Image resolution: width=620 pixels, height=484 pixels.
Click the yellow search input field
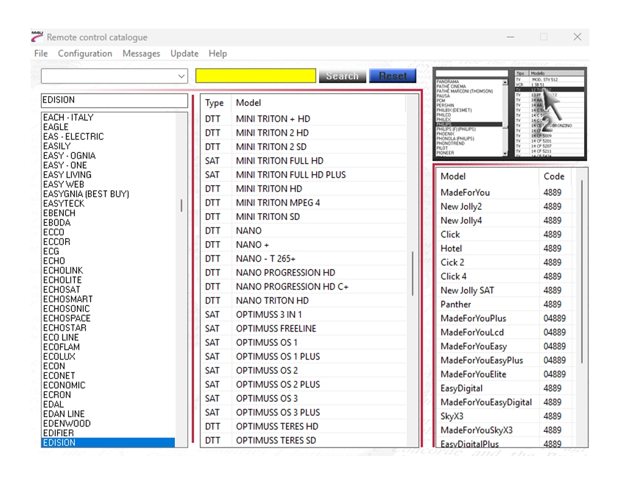click(255, 76)
